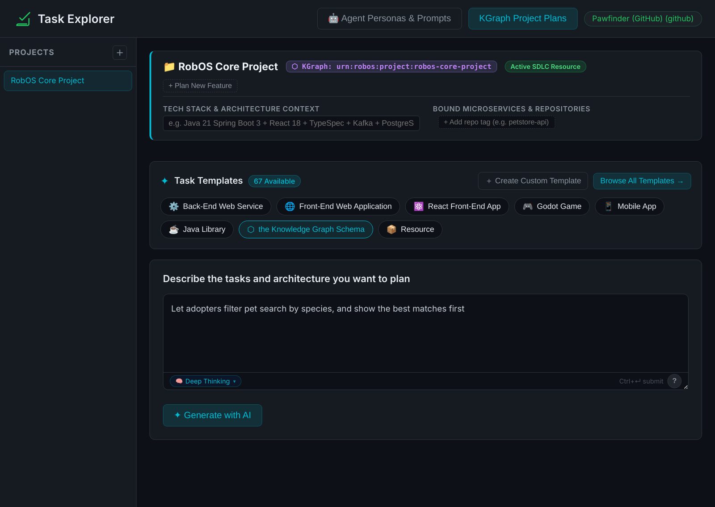Screen dimensions: 715x507
Task: Click the brain icon in Deep Thinking
Action: [x=179, y=381]
